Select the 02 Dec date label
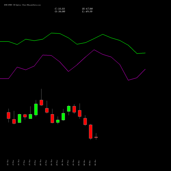 click(84, 162)
